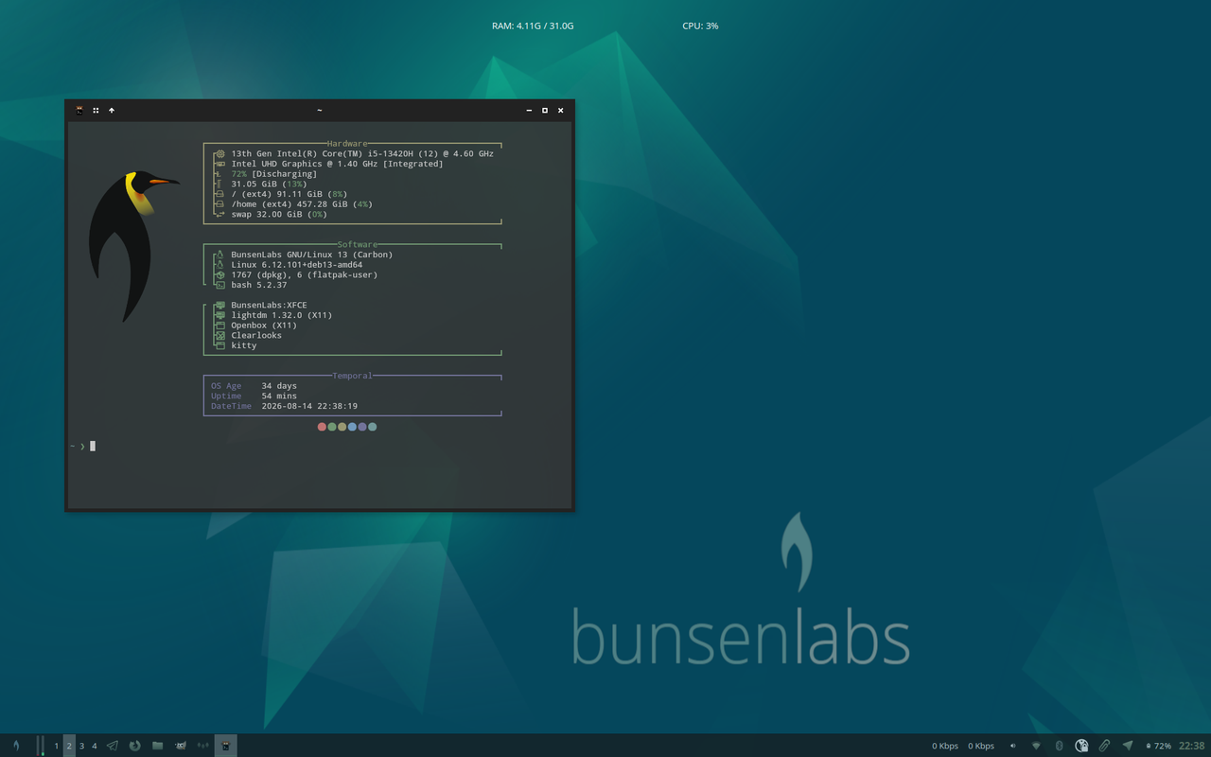Click the first "0 Kbps" network speed readout
Viewport: 1211px width, 757px height.
[x=945, y=746]
